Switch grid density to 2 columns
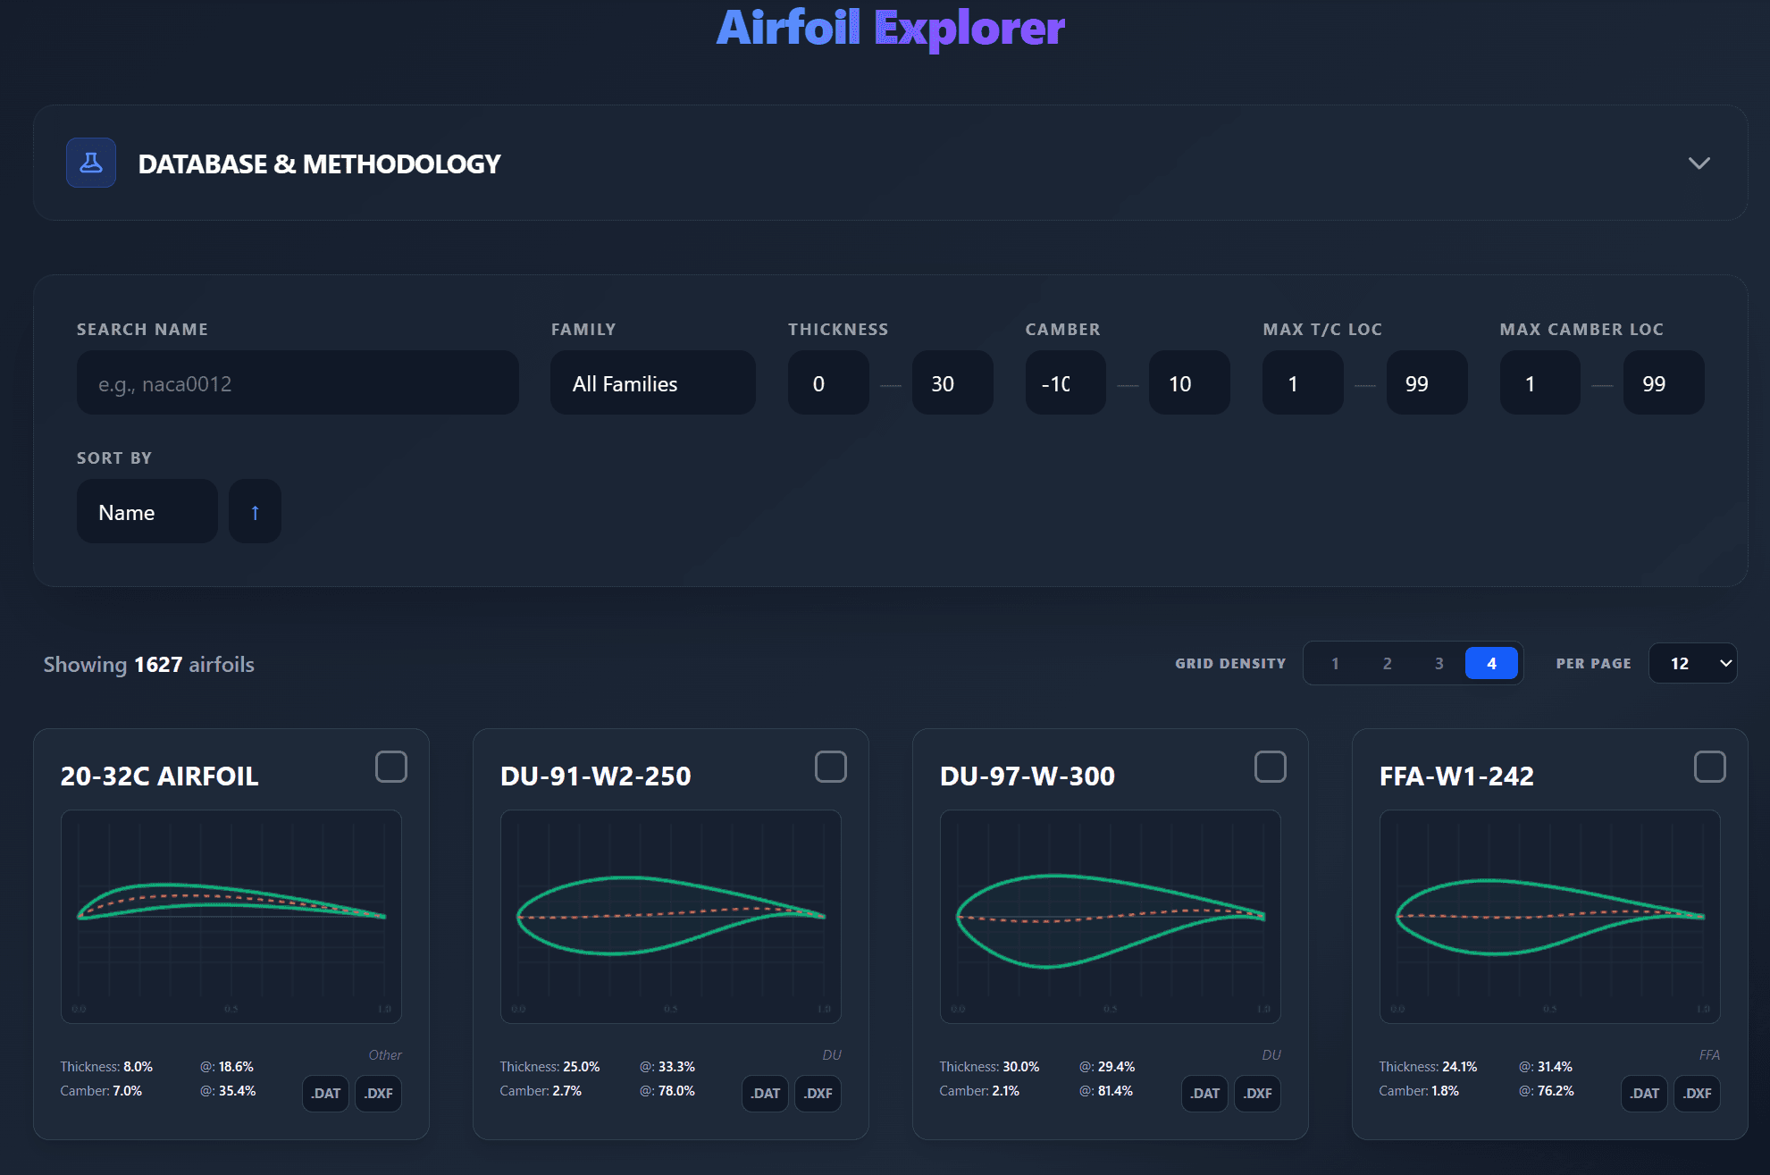 click(x=1387, y=663)
